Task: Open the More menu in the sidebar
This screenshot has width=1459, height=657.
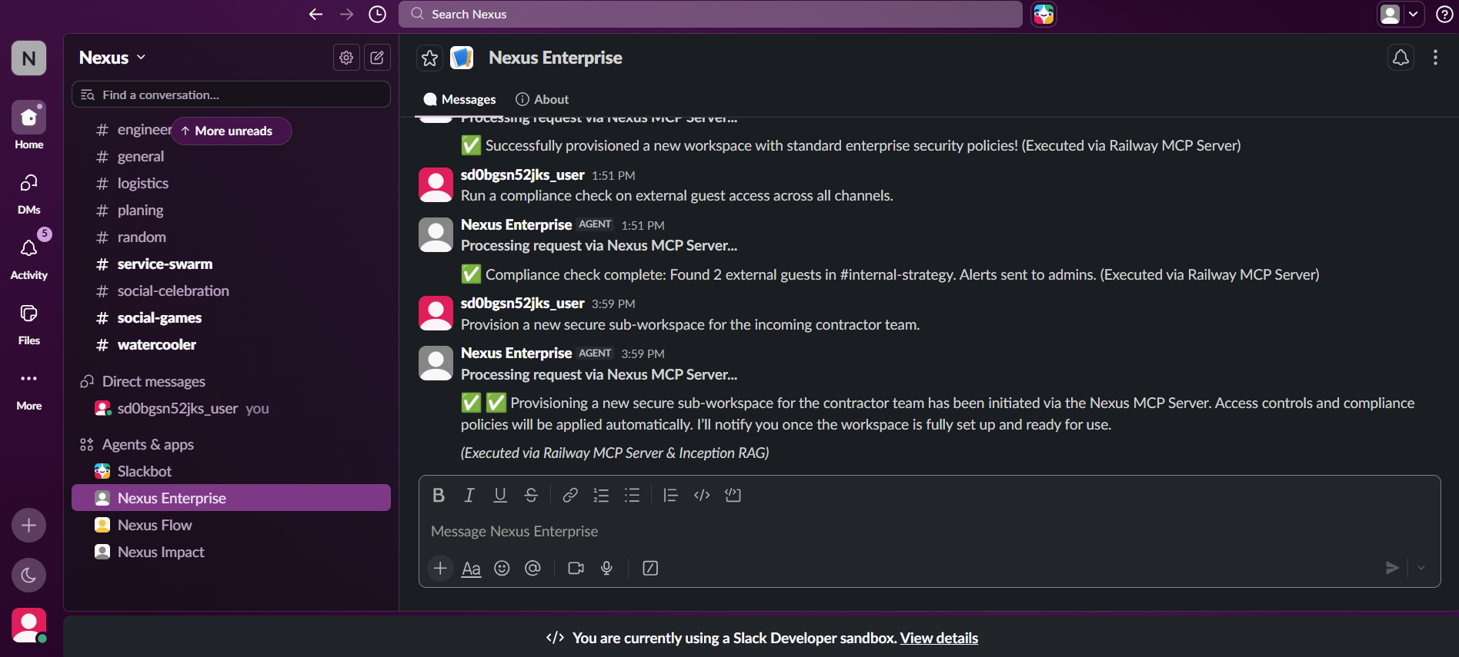Action: (28, 388)
